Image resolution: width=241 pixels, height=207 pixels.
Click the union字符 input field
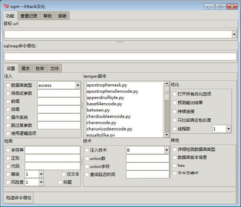pos(147,166)
